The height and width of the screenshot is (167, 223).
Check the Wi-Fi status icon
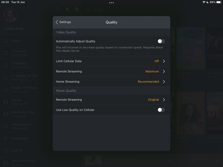tap(204, 2)
